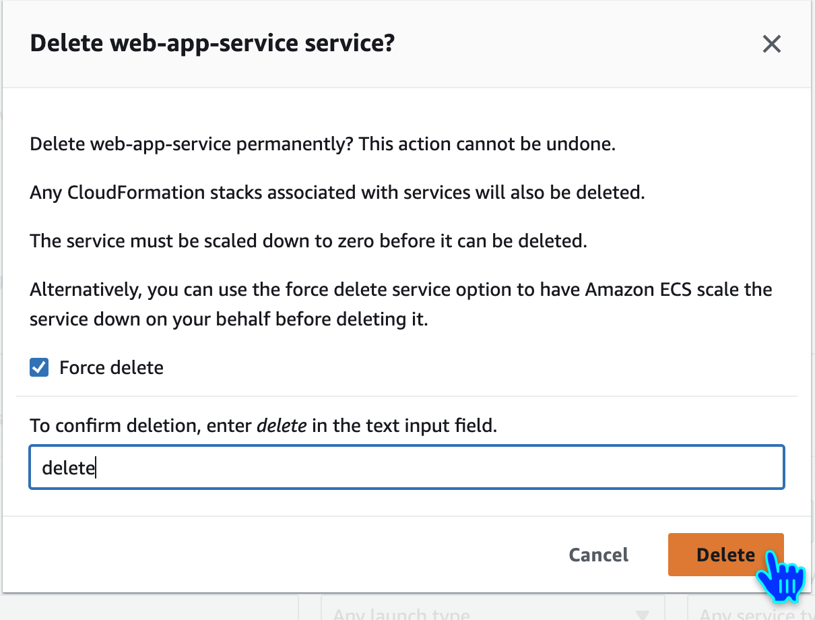Place cursor on typed word delete
Image resolution: width=815 pixels, height=620 pixels.
click(x=68, y=468)
